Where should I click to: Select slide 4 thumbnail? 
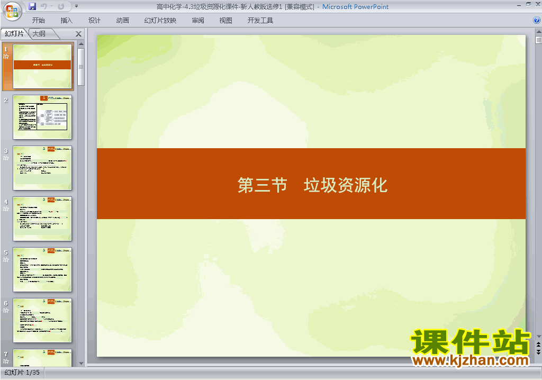[x=42, y=219]
